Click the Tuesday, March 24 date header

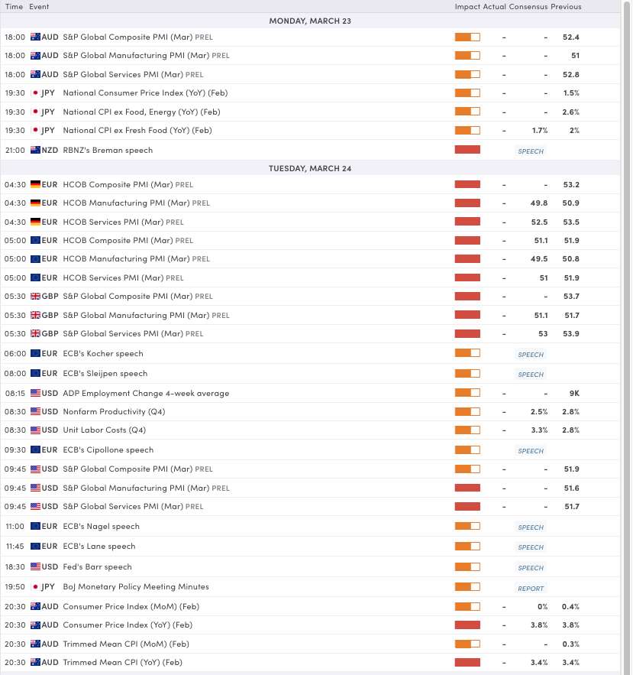point(310,168)
